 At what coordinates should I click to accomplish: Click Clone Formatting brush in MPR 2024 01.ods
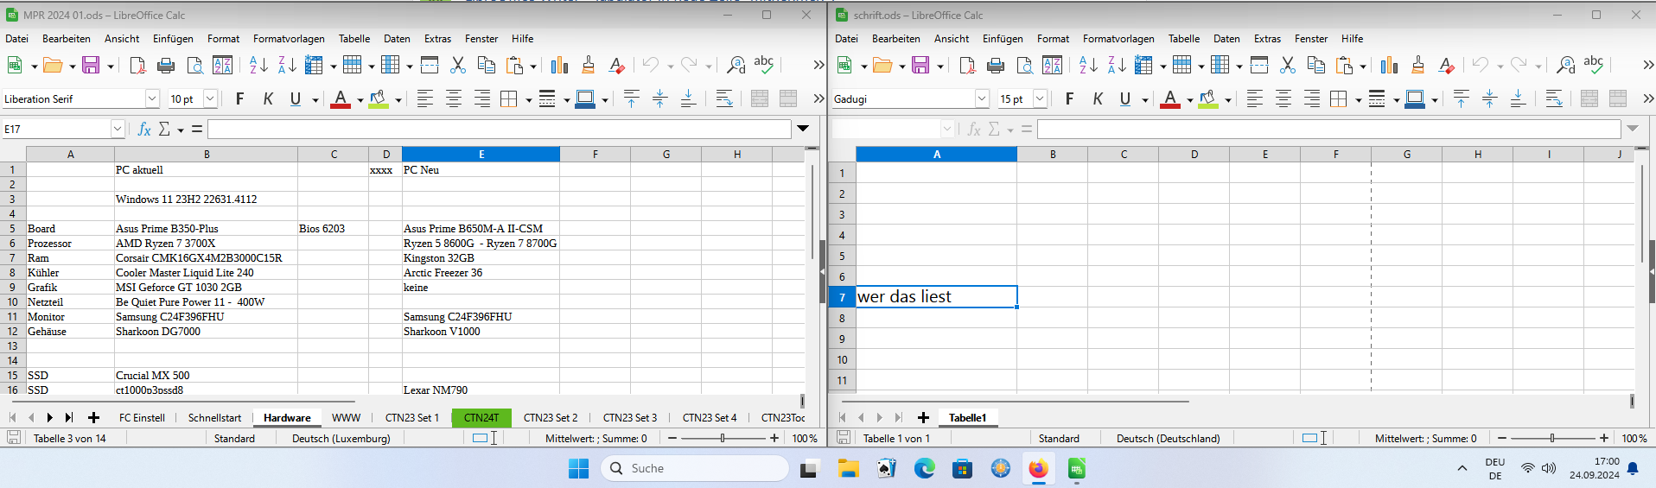click(588, 65)
